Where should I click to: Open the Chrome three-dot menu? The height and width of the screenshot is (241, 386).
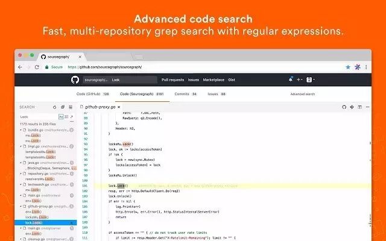click(x=366, y=67)
